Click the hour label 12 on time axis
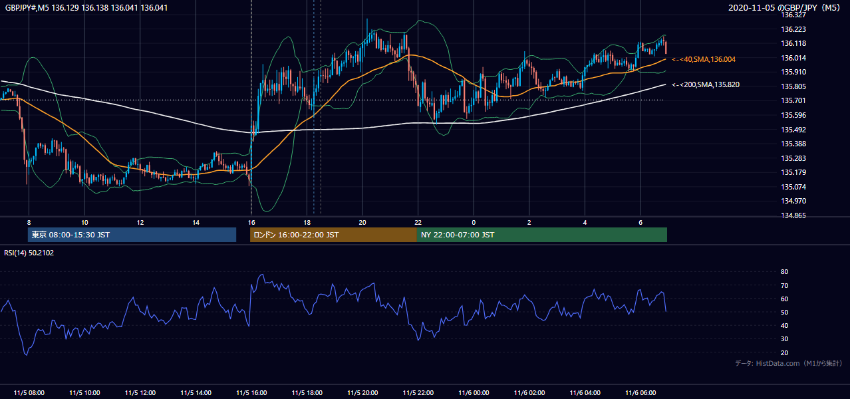 pyautogui.click(x=140, y=222)
